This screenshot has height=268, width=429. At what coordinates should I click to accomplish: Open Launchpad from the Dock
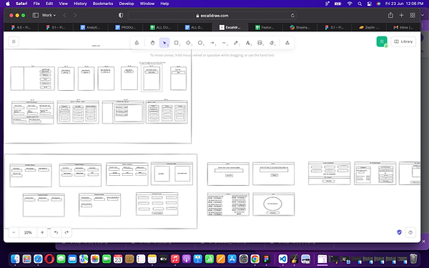click(x=26, y=259)
